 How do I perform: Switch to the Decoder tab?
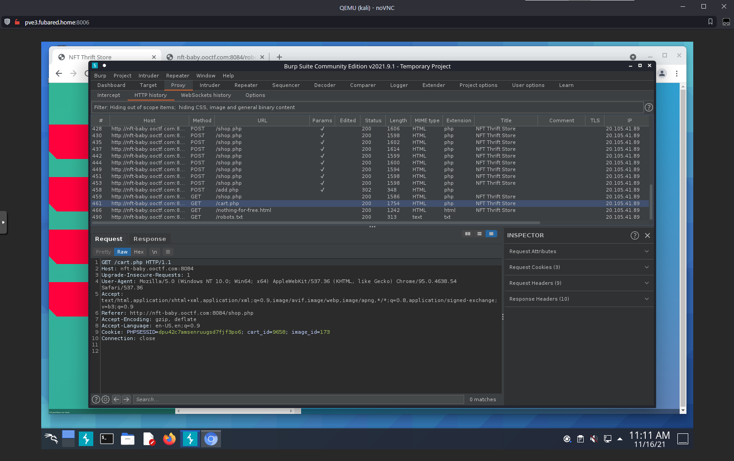325,85
